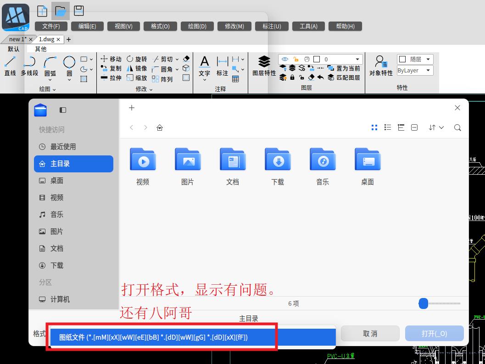
Task: Open the layer 0 dropdown
Action: pos(357,59)
